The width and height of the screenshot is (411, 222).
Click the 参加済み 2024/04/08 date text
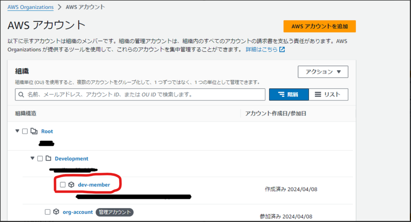(x=286, y=217)
